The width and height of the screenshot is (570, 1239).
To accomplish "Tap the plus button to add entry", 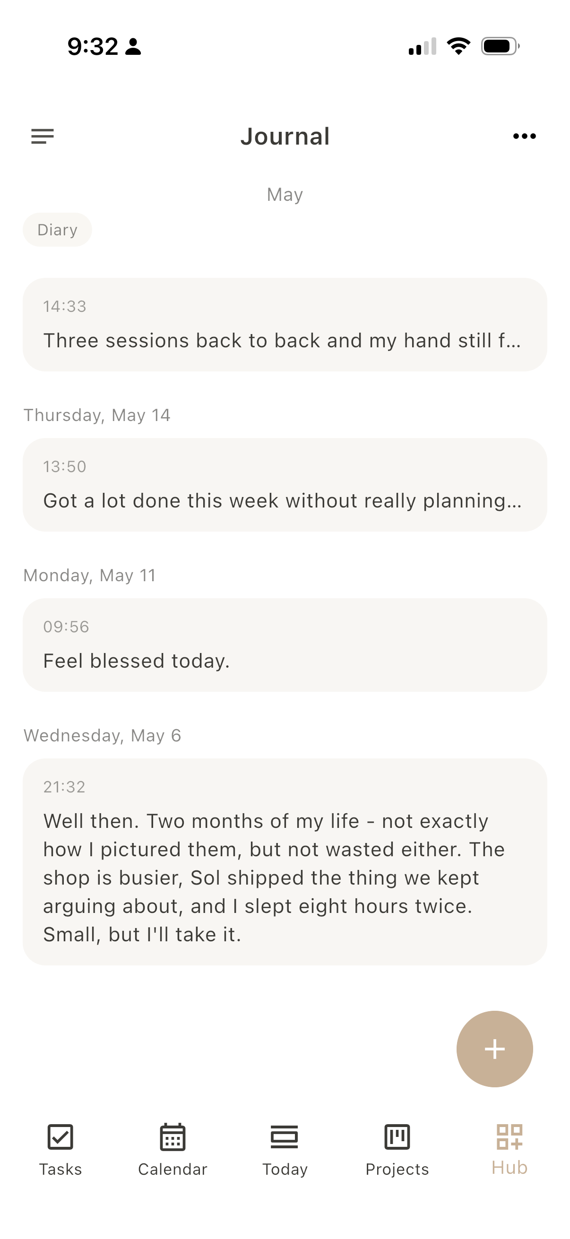I will click(x=494, y=1049).
